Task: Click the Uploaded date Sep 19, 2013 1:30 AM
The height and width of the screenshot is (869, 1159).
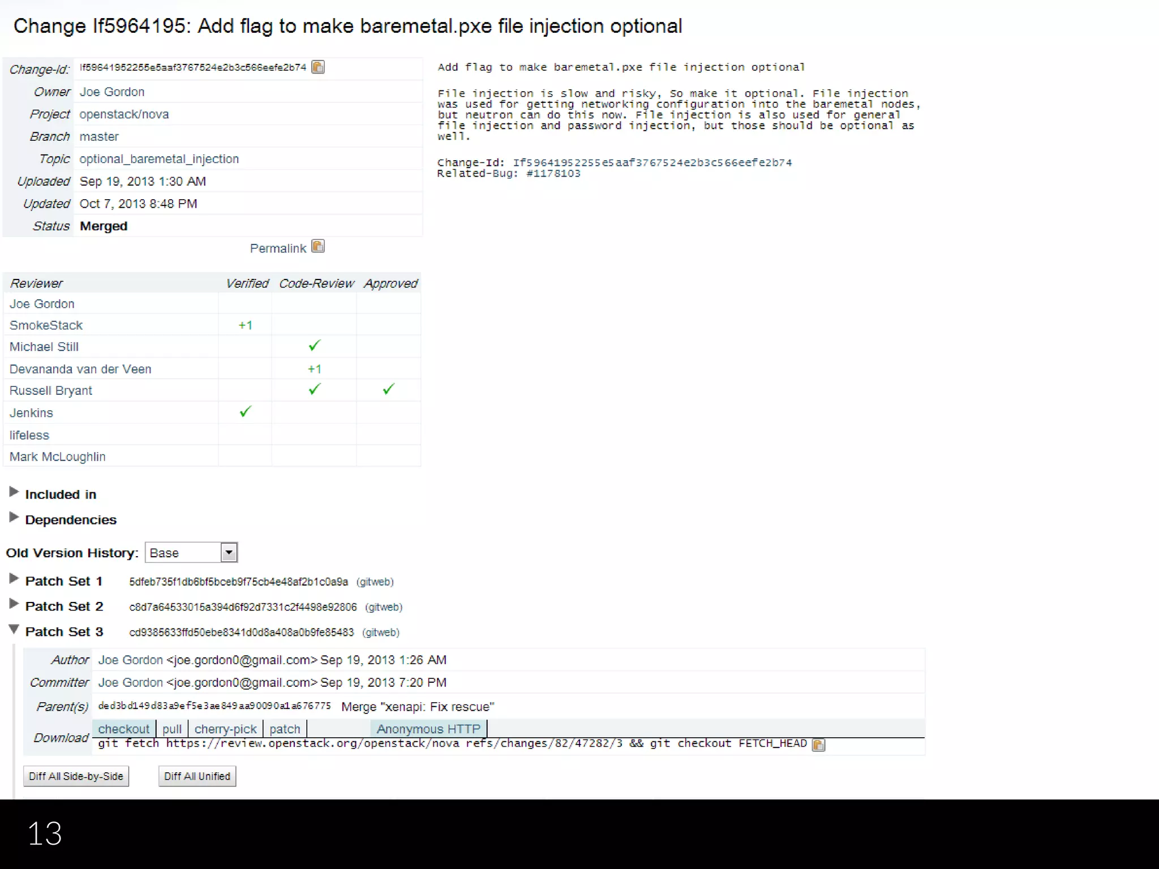Action: pos(143,182)
